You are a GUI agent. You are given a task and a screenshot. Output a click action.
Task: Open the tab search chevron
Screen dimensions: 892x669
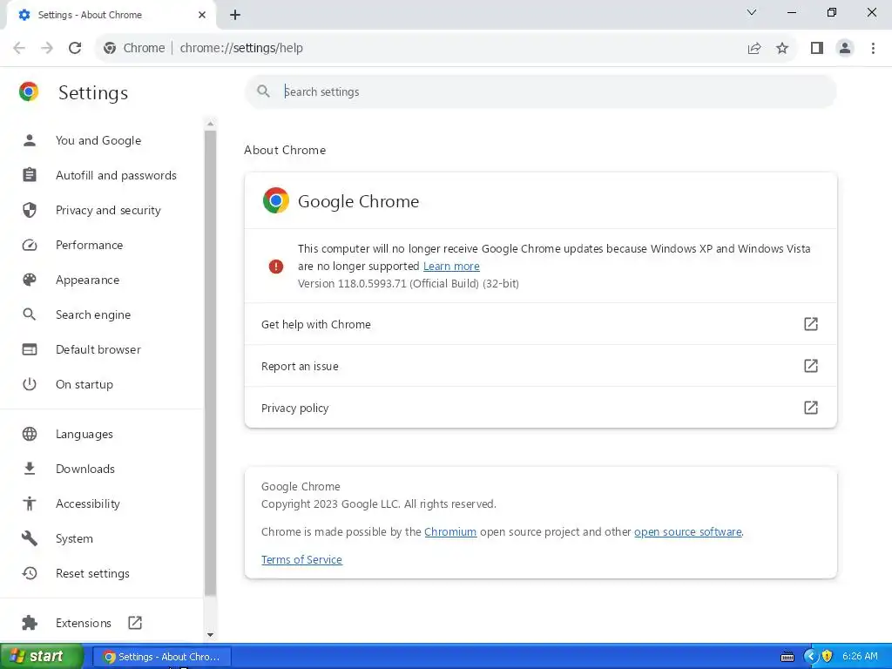coord(752,12)
